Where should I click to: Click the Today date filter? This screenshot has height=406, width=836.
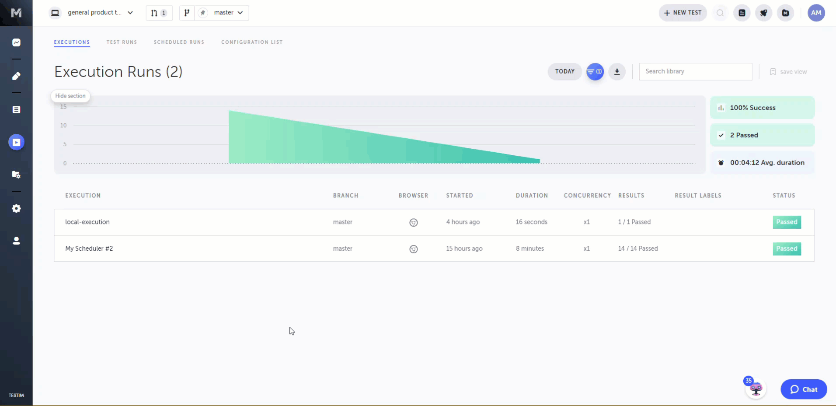pos(564,72)
